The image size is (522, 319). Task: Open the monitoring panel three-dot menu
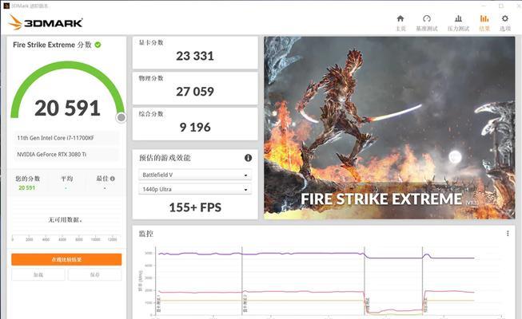(508, 234)
